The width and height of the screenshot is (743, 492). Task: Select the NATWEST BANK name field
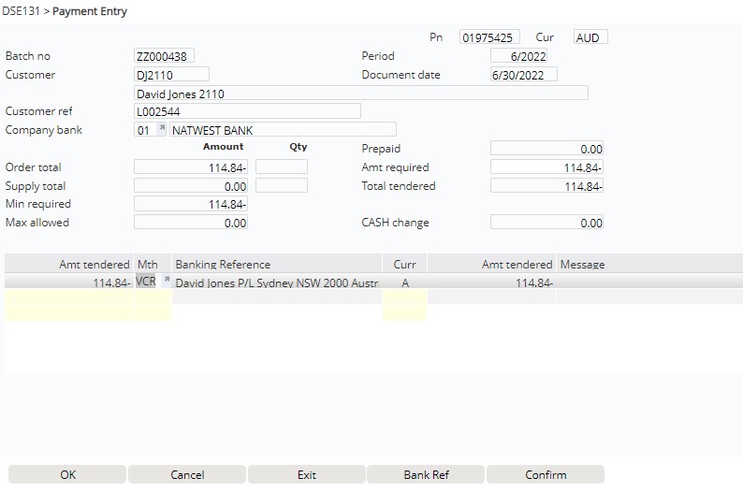click(x=282, y=130)
